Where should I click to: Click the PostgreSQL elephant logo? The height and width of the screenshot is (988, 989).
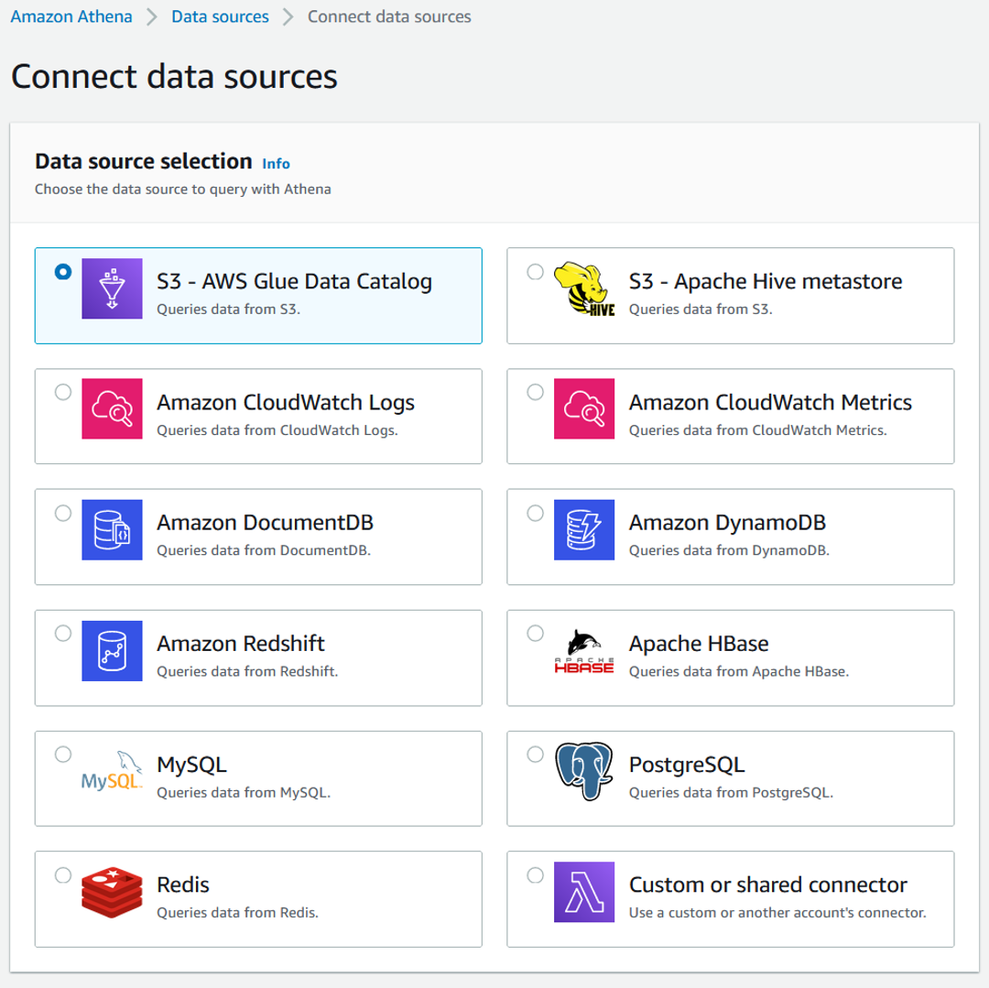coord(584,771)
